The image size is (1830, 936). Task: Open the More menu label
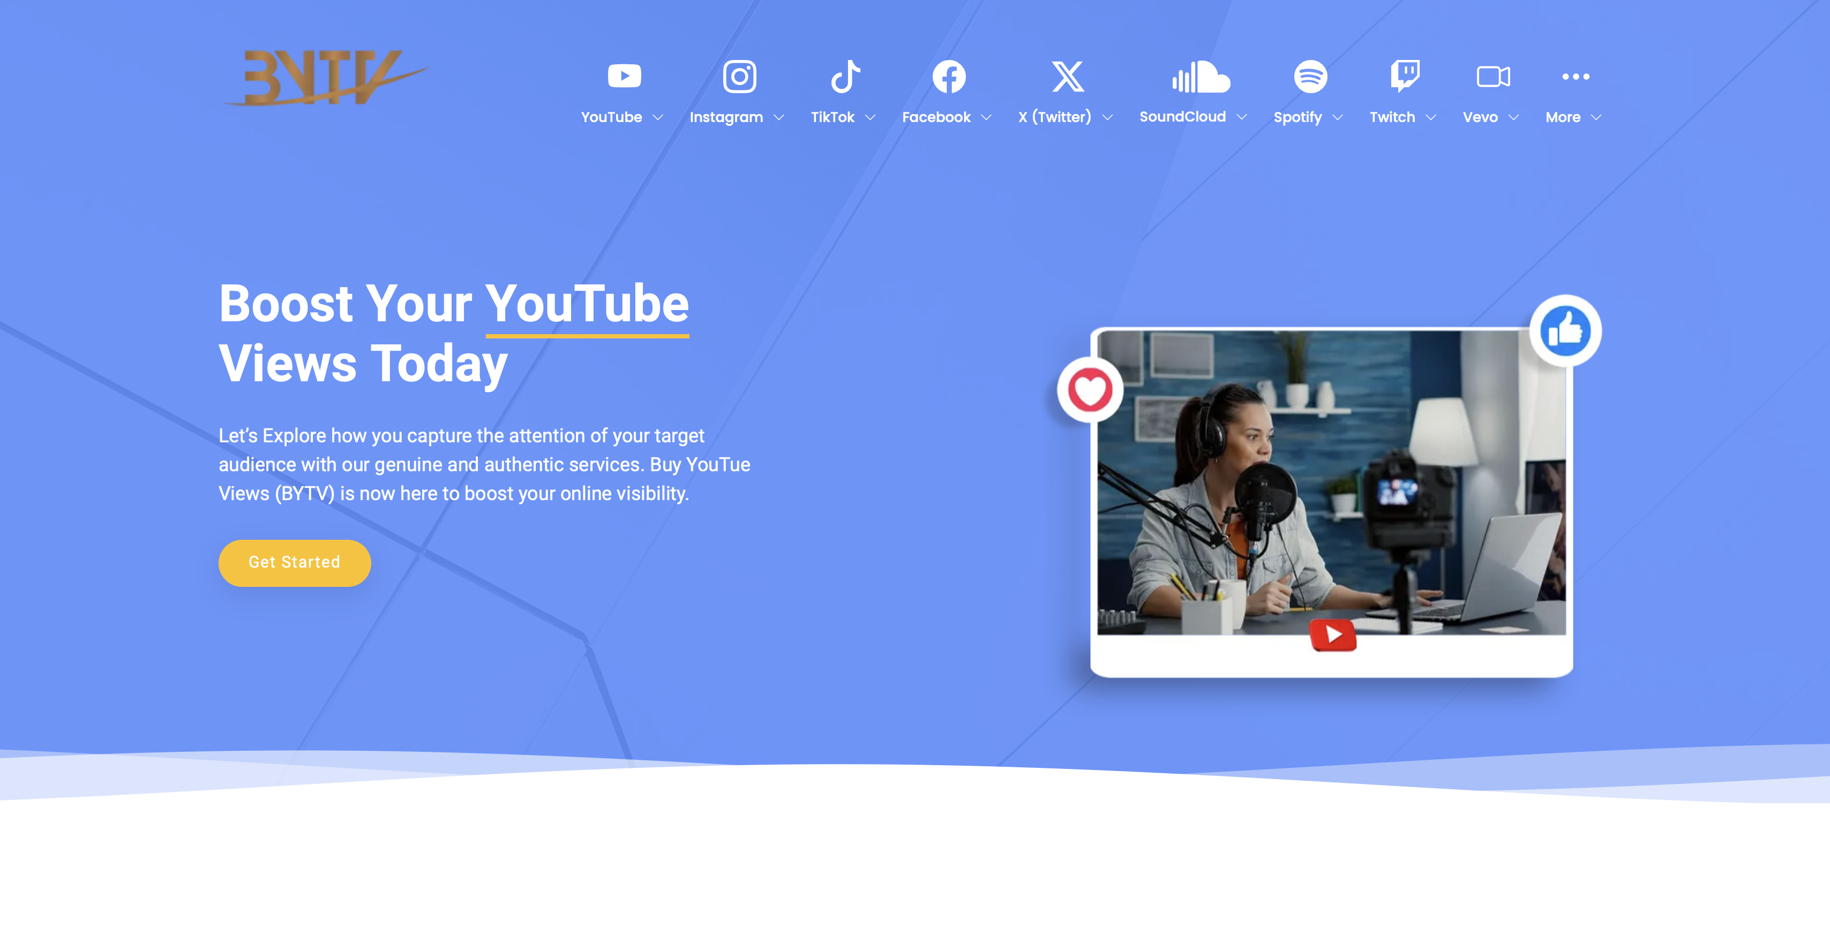point(1563,117)
